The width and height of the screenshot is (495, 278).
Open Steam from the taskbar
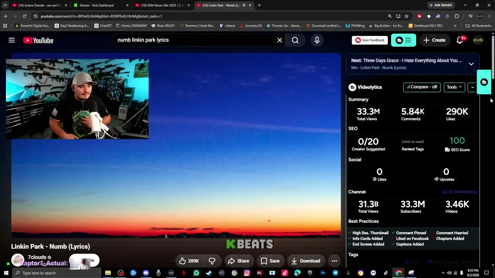209,273
